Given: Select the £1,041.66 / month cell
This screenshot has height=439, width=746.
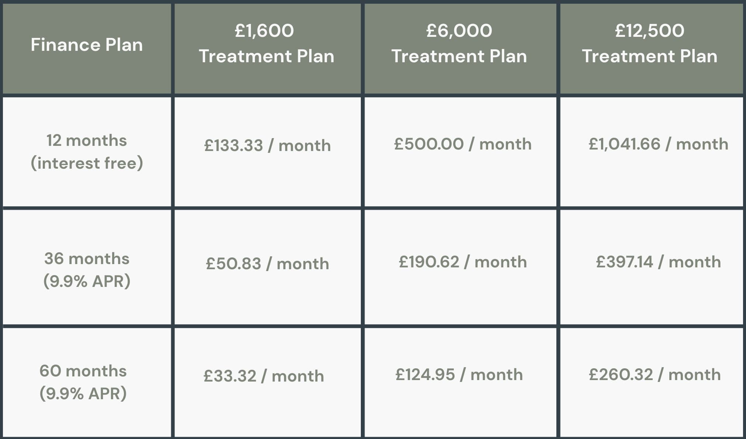Looking at the screenshot, I should [x=658, y=144].
